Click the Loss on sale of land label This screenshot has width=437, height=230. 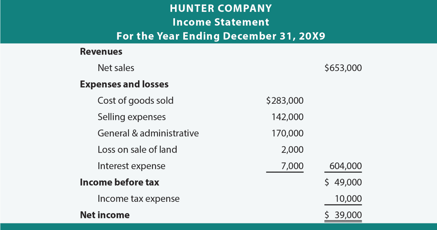pyautogui.click(x=137, y=150)
